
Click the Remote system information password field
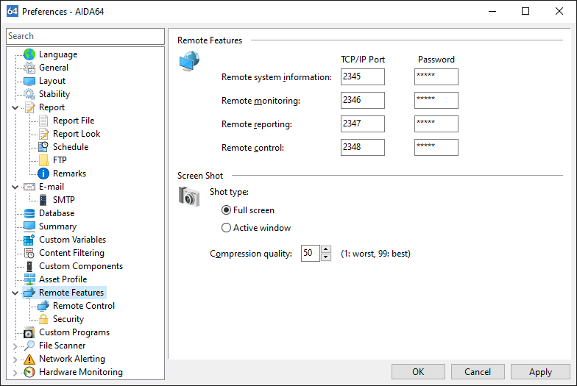[436, 76]
